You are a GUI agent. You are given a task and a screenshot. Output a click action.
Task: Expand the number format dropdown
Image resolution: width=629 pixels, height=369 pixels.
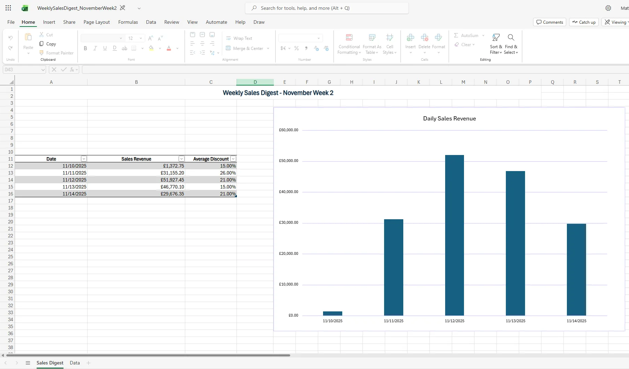pyautogui.click(x=318, y=38)
